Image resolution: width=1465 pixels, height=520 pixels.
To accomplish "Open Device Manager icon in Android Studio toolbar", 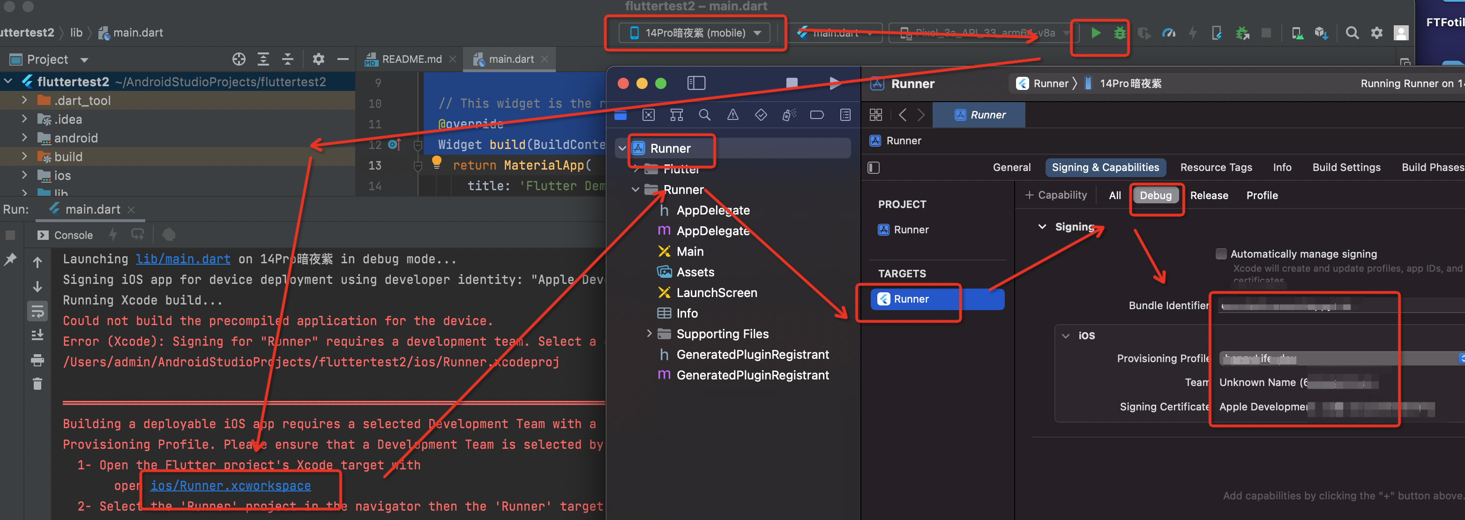I will pyautogui.click(x=1297, y=33).
